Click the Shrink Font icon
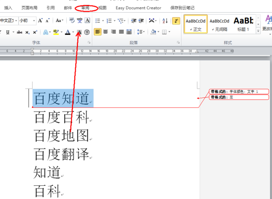The width and height of the screenshot is (272, 199). (x=48, y=21)
